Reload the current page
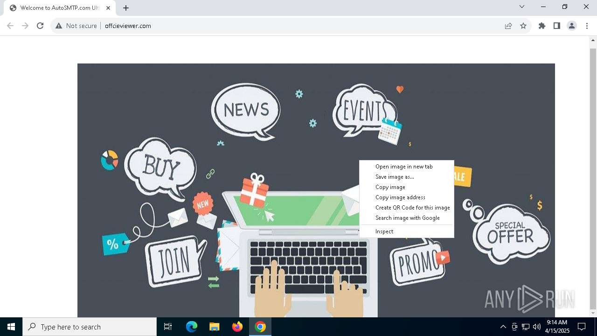This screenshot has height=336, width=597. pos(40,26)
